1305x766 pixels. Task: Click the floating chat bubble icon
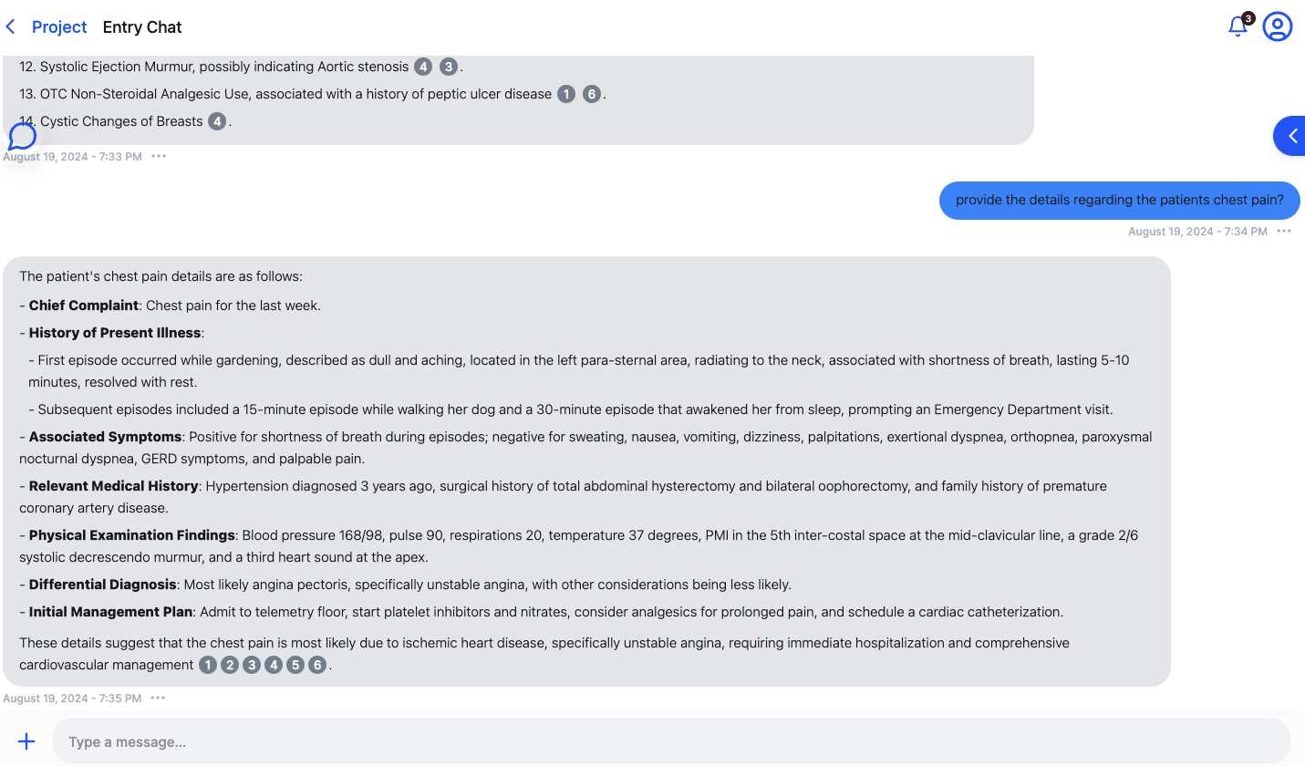click(22, 137)
